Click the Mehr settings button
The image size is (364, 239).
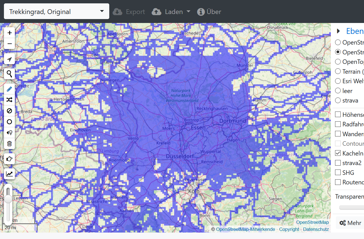(x=350, y=223)
